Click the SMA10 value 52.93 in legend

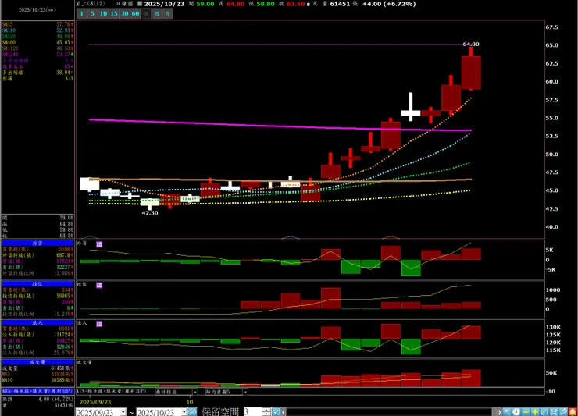[x=63, y=30]
